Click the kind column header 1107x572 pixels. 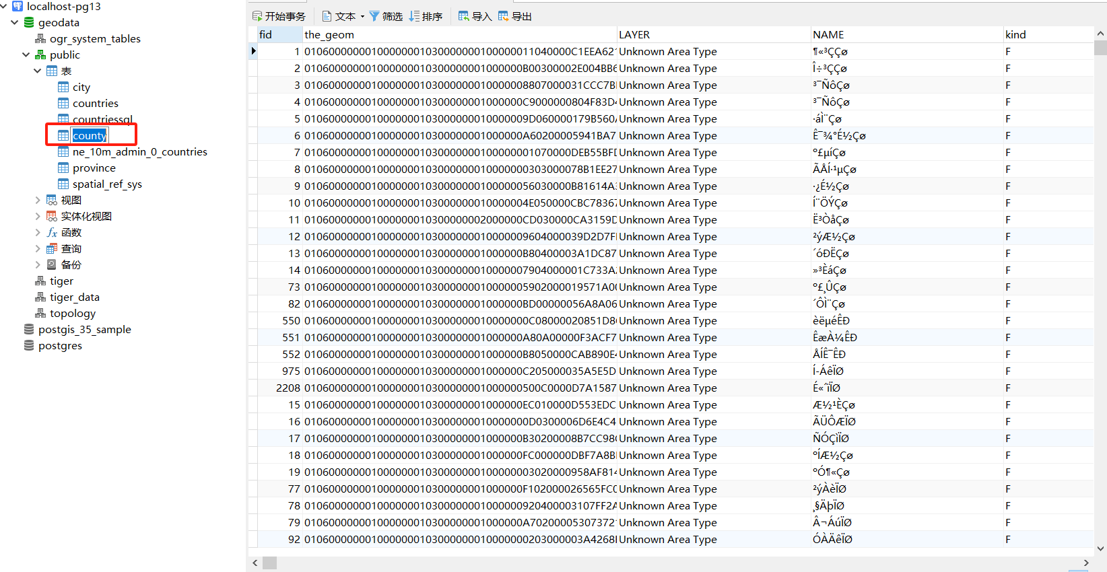[1048, 34]
